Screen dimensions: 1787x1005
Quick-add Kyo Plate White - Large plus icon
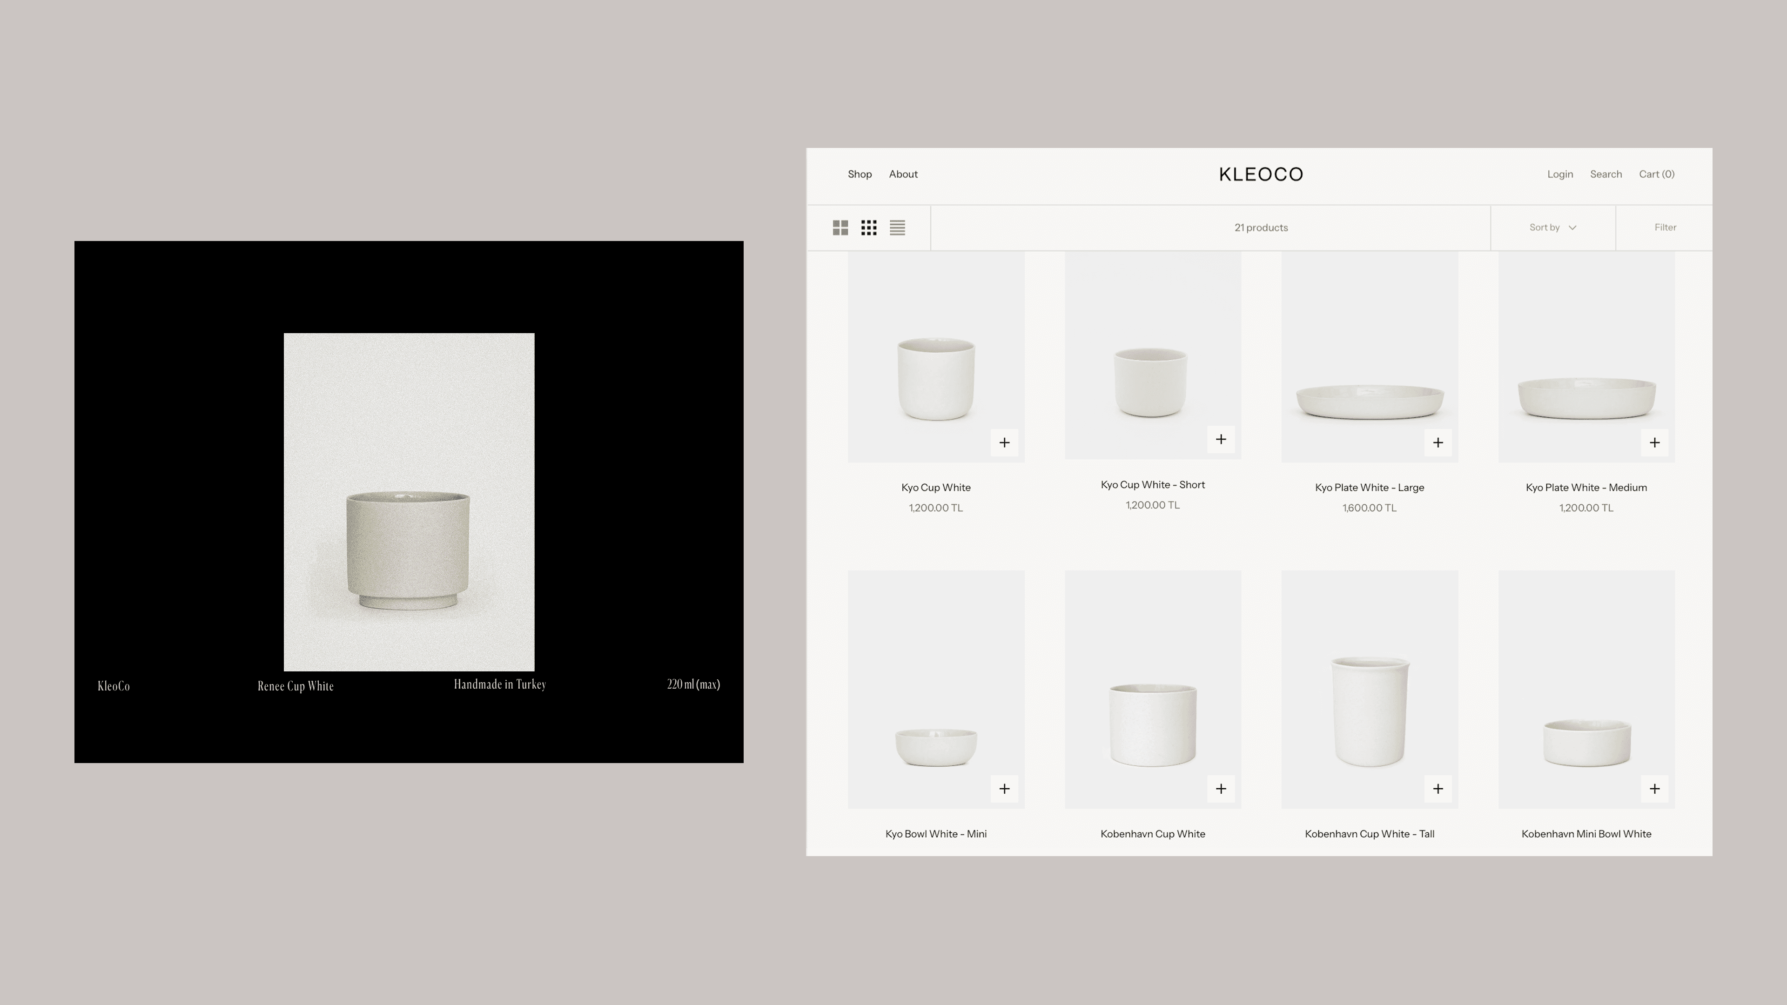[1438, 442]
